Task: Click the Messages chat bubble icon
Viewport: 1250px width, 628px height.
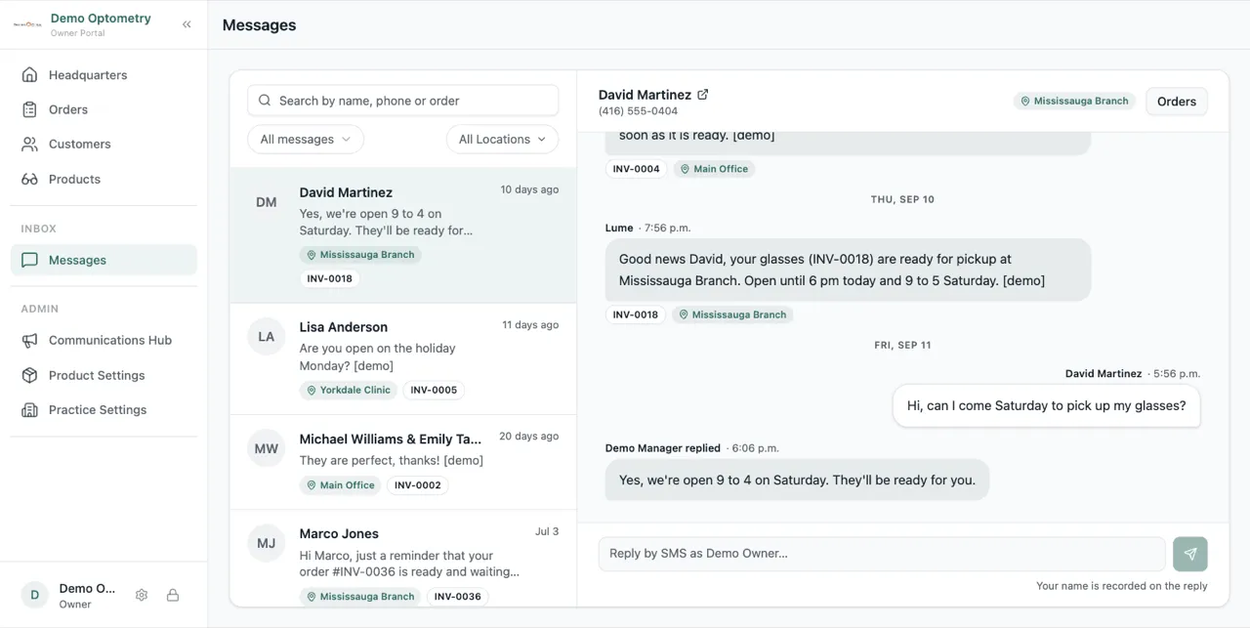Action: click(x=29, y=260)
